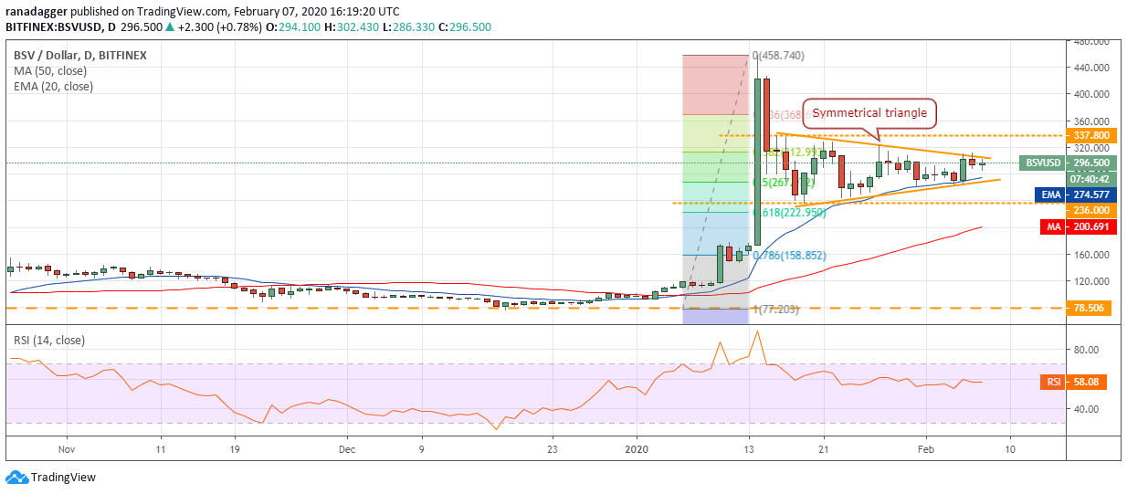This screenshot has height=494, width=1127.
Task: Click the RSI (14, close) pane title
Action: 48,340
